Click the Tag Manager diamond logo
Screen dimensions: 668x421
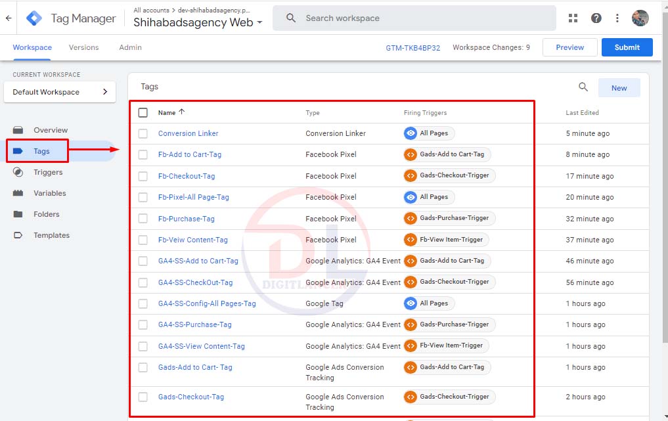click(x=33, y=18)
